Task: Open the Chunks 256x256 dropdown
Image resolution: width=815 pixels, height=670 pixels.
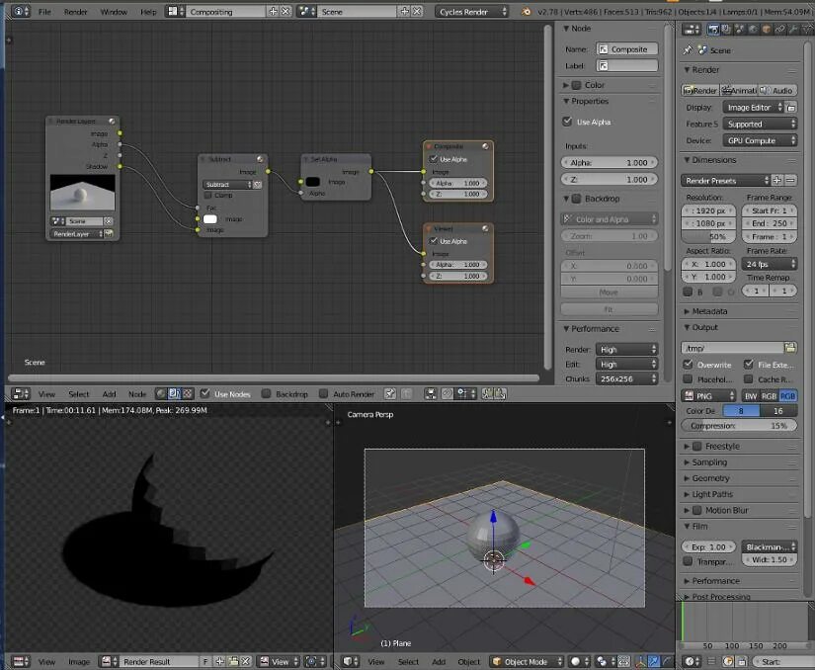Action: pyautogui.click(x=626, y=378)
